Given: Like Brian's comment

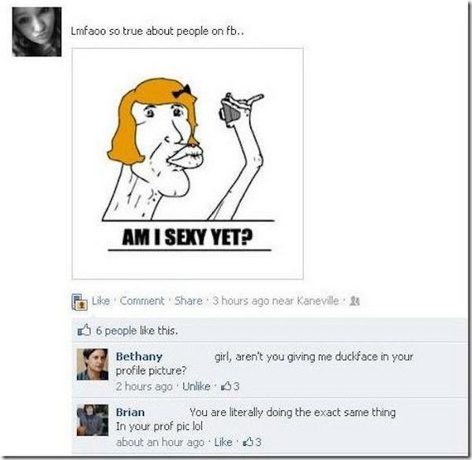Looking at the screenshot, I should 223,442.
